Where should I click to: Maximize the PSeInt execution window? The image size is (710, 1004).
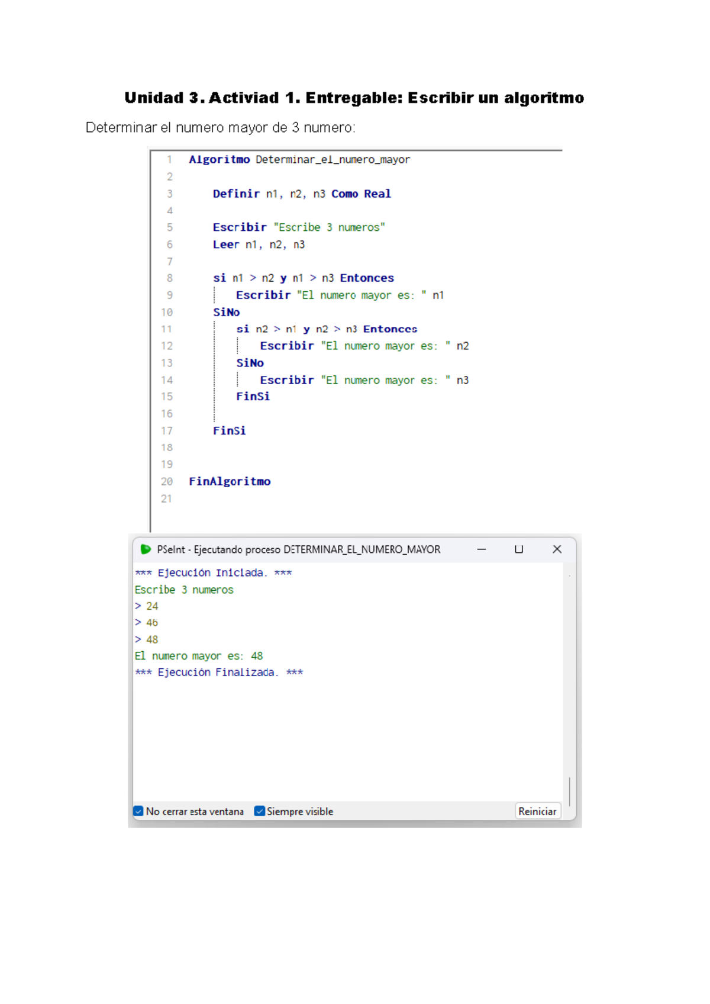tap(519, 549)
